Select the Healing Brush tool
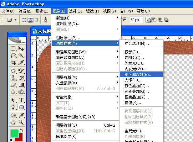This screenshot has width=193, height=142. (x=13, y=71)
